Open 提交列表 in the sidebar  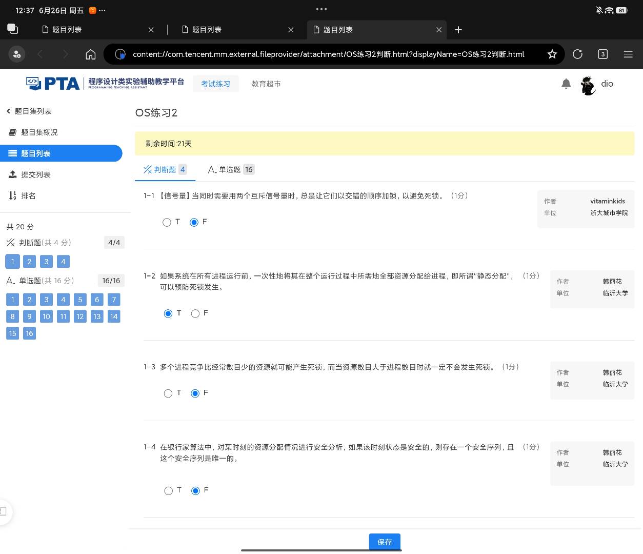[x=30, y=175]
